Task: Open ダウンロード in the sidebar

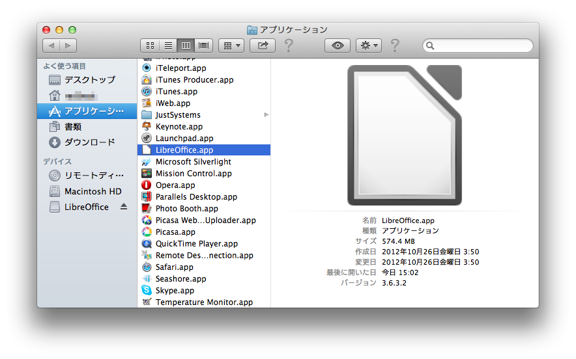Action: (x=87, y=142)
